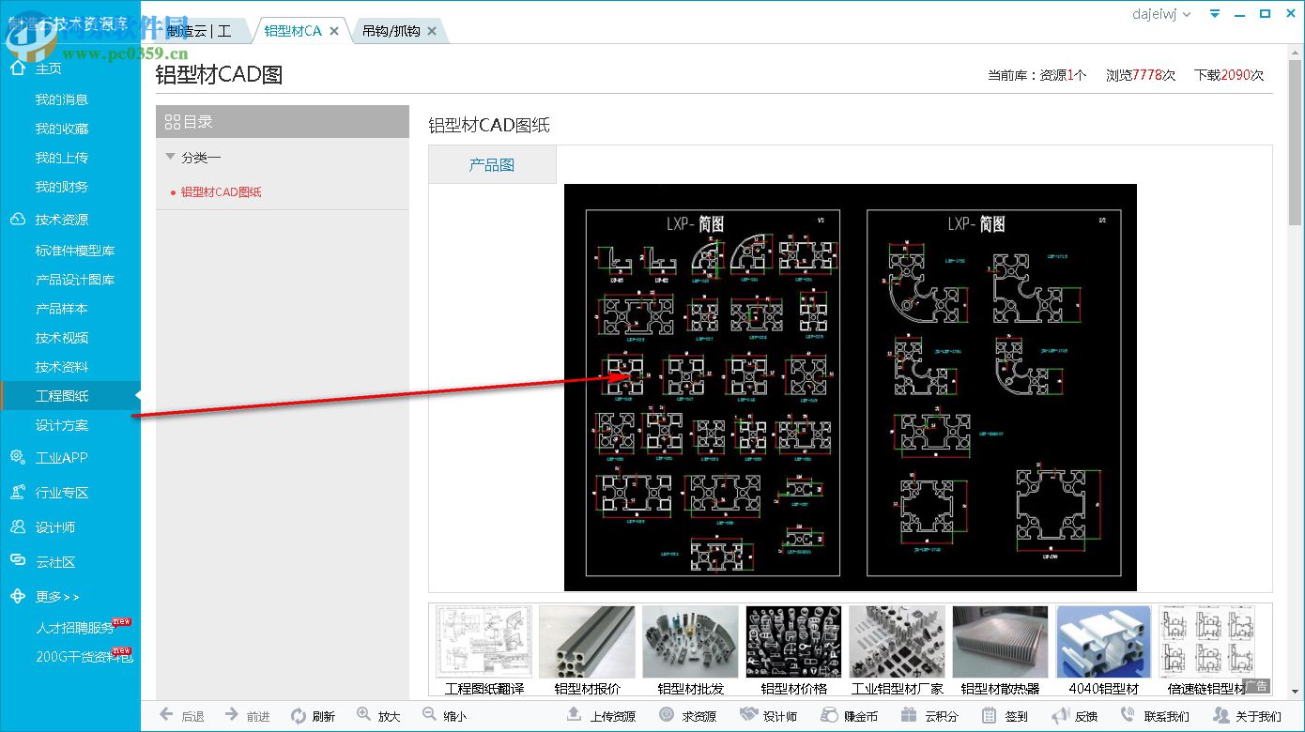Open 我的收藏 in the sidebar
This screenshot has height=732, width=1305.
click(x=62, y=129)
